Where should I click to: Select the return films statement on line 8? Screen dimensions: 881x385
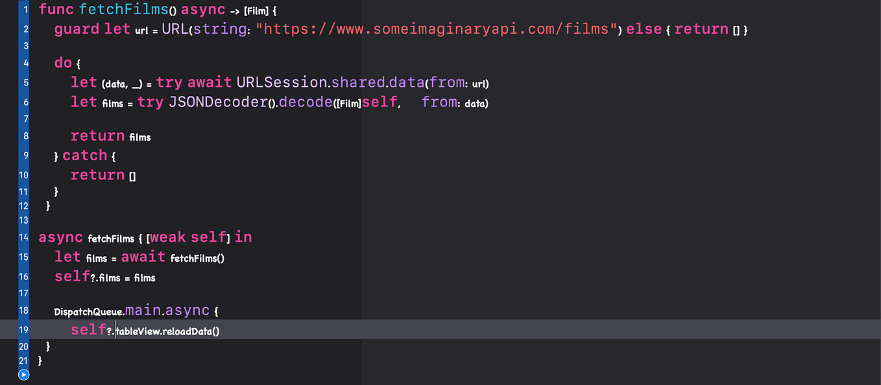click(112, 135)
